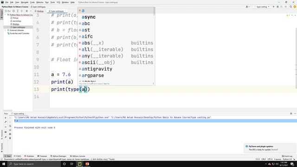
Task: Choose 'abs(__x)' builtins suggestion
Action: click(x=116, y=43)
